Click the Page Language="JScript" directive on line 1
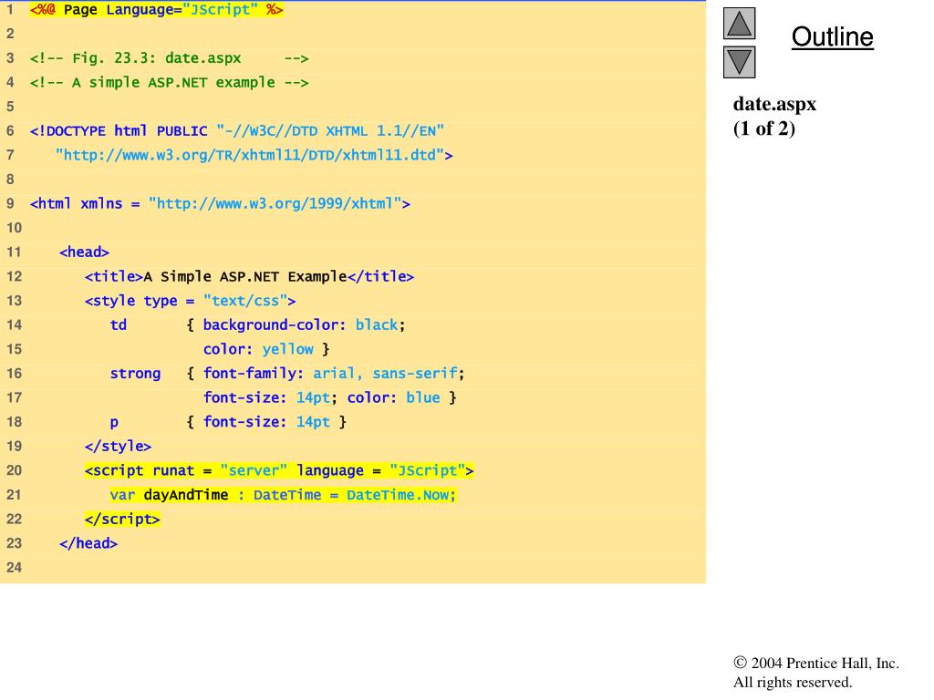 tap(157, 10)
